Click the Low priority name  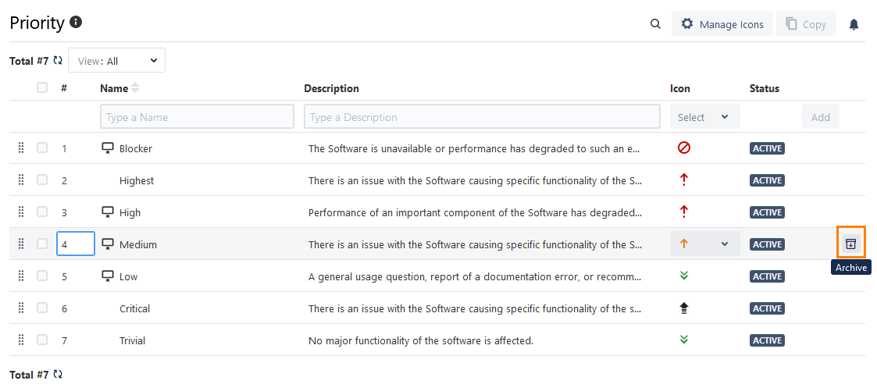[129, 276]
